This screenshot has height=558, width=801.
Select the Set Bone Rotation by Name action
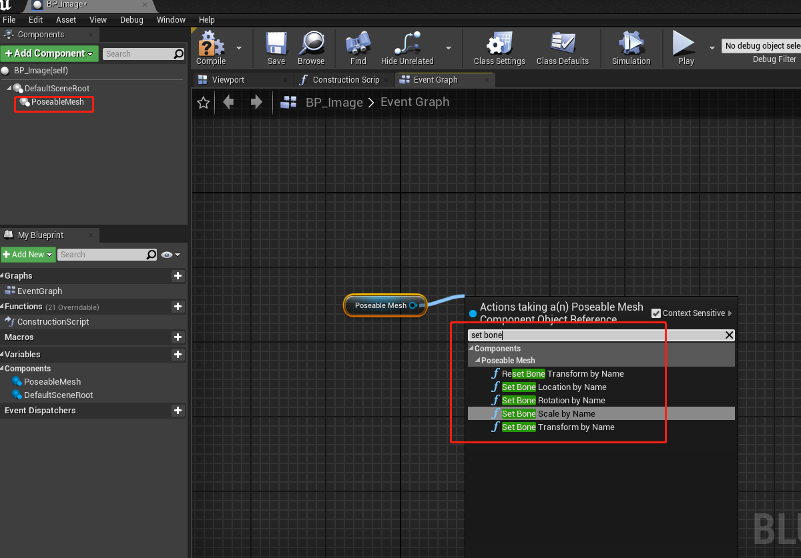(554, 400)
